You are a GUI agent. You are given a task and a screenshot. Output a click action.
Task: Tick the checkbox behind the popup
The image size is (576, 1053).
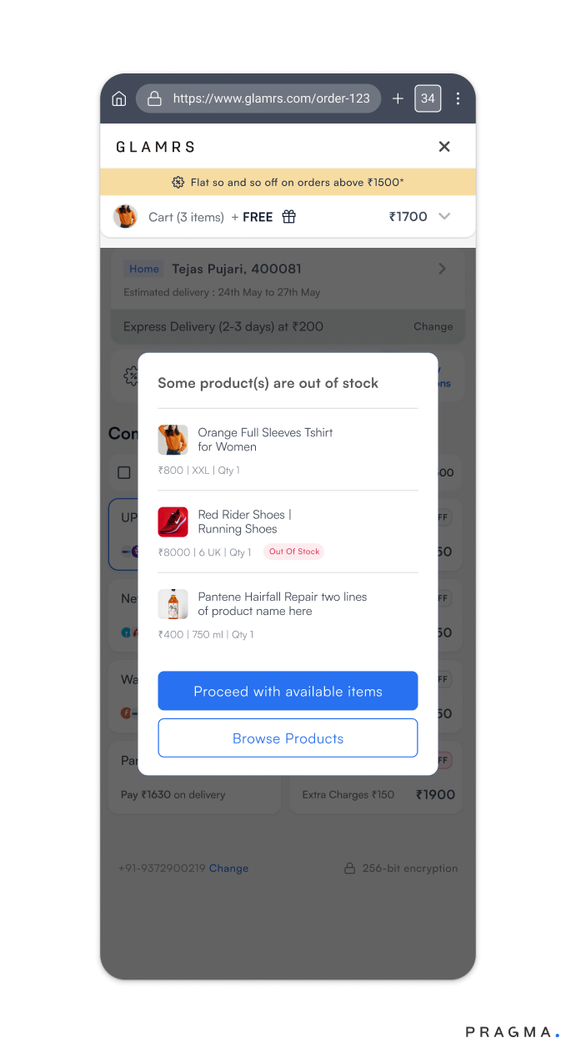(124, 473)
